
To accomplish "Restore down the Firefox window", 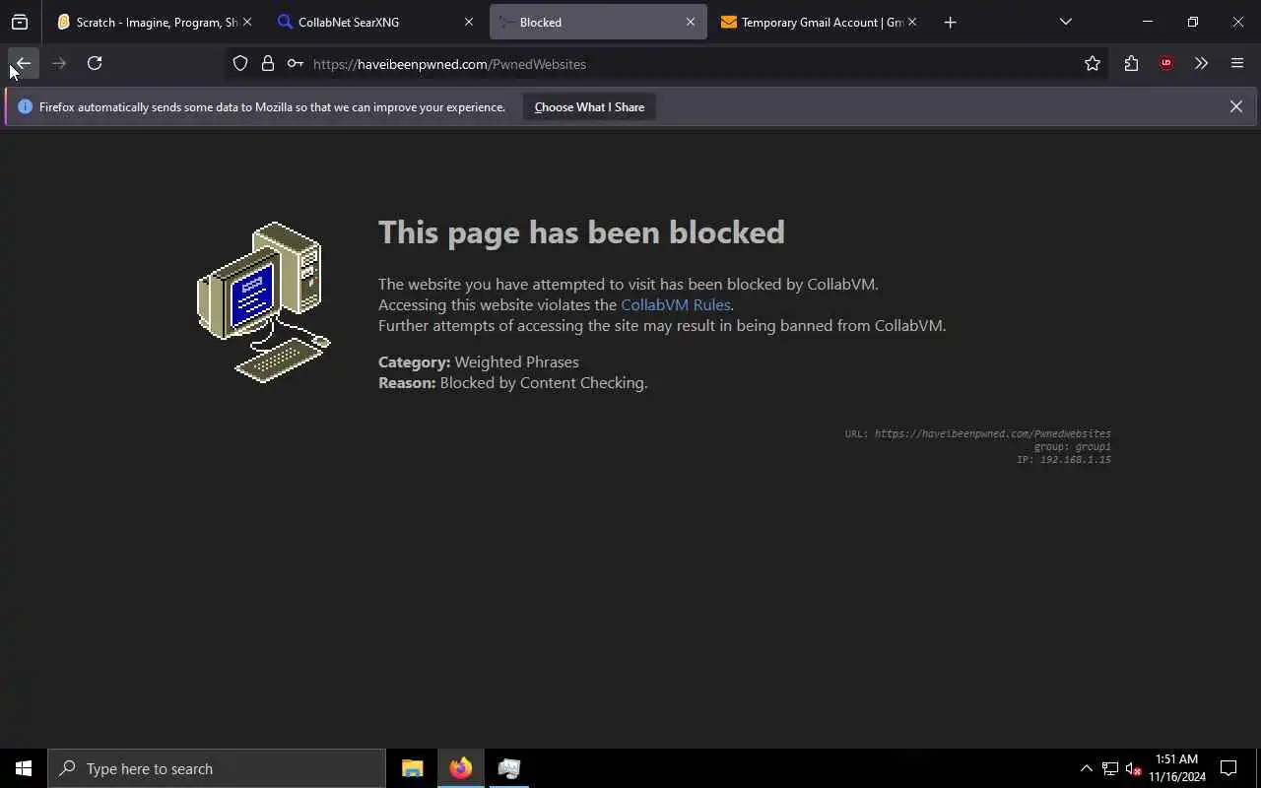I will point(1192,22).
